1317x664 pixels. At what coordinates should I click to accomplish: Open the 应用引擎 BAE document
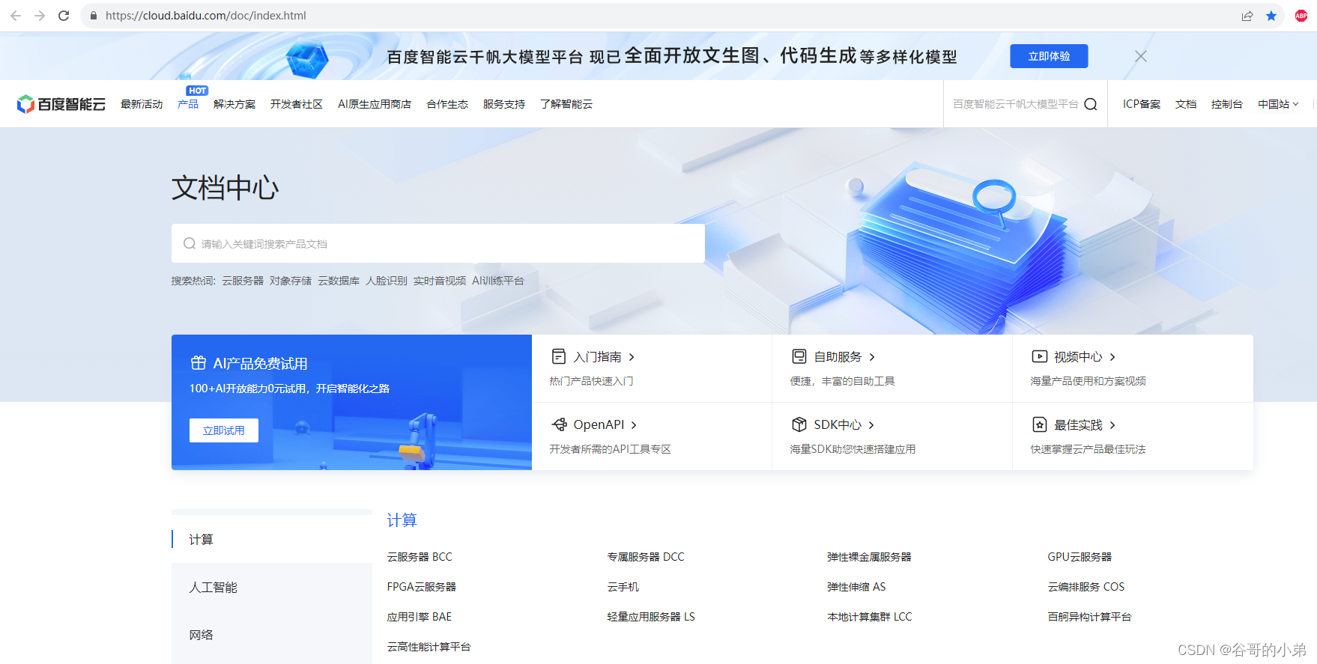click(x=420, y=617)
